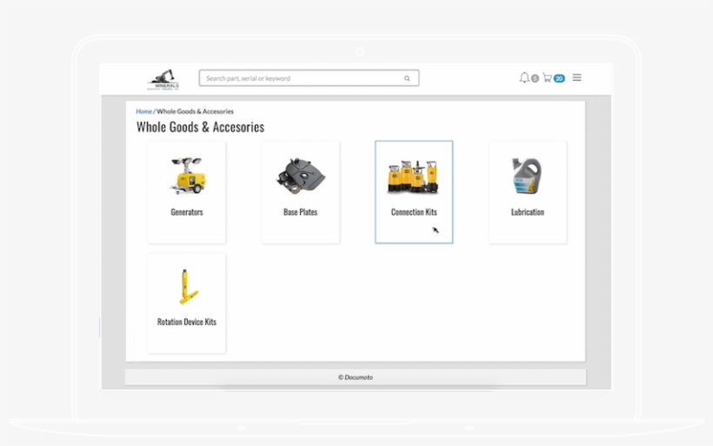The width and height of the screenshot is (713, 446).
Task: Click the Base Plates product image
Action: tap(300, 176)
